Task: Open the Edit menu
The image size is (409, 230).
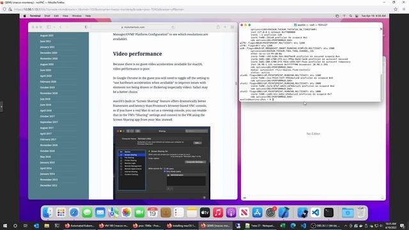Action: [56, 16]
